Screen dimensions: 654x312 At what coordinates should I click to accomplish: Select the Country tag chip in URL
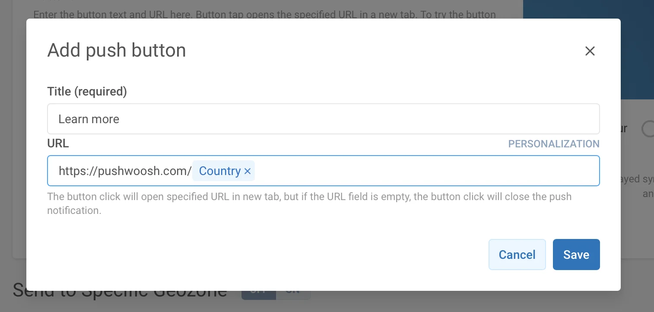tap(220, 171)
